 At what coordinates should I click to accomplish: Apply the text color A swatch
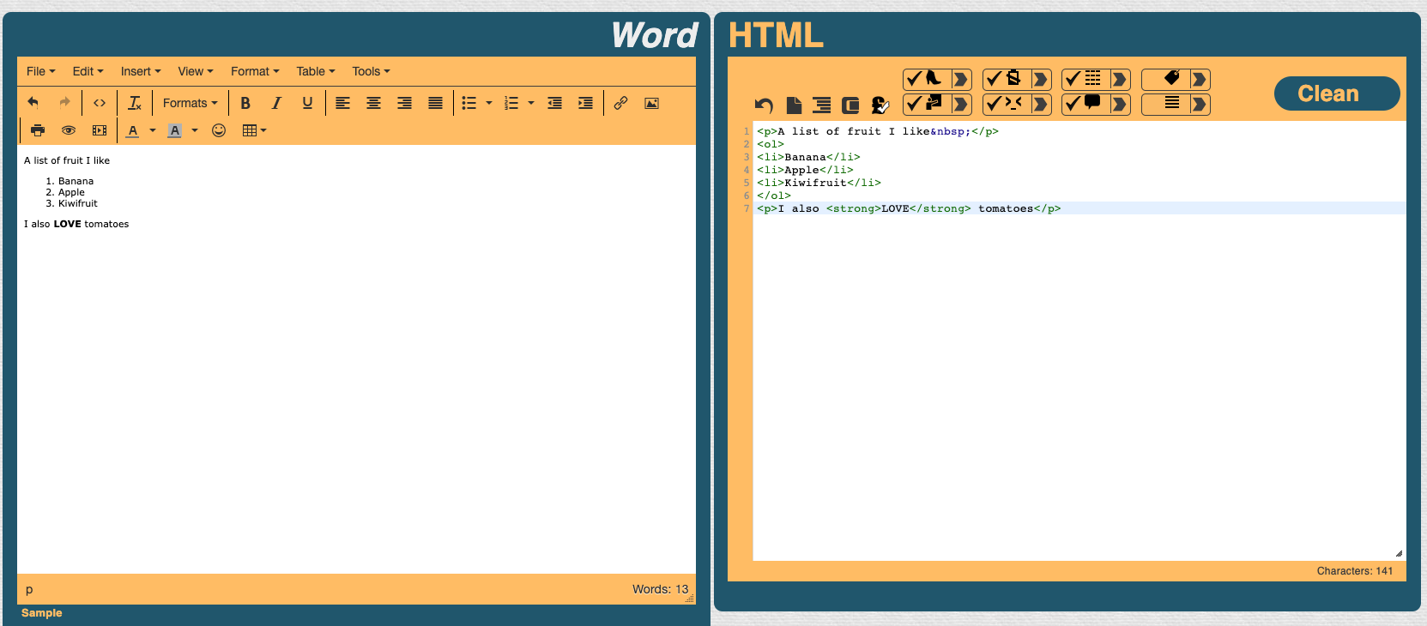[x=133, y=130]
